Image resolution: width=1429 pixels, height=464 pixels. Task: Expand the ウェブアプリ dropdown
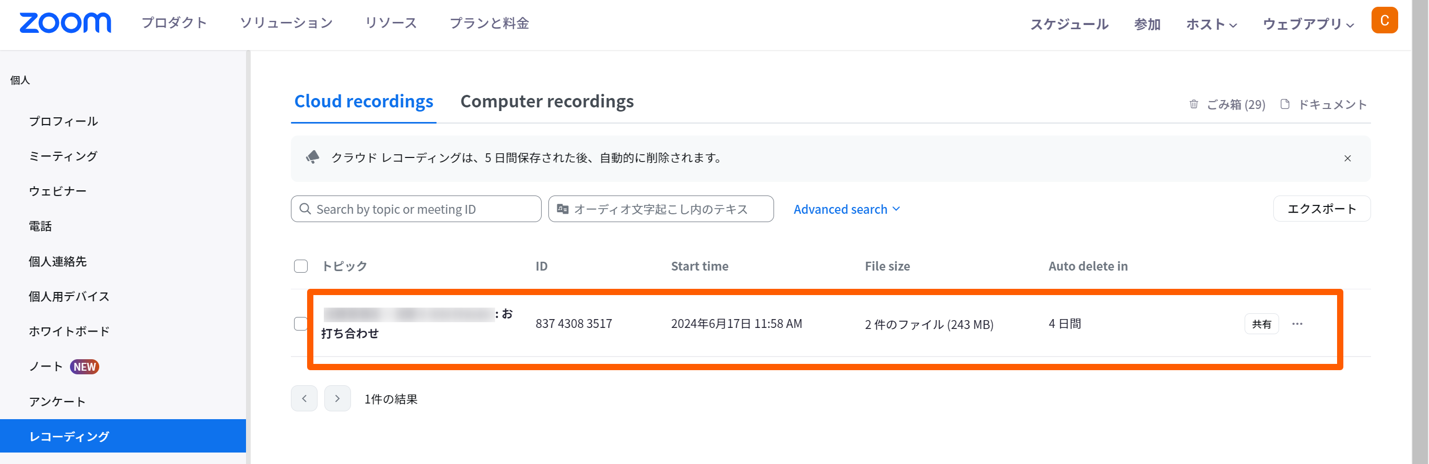(x=1307, y=24)
